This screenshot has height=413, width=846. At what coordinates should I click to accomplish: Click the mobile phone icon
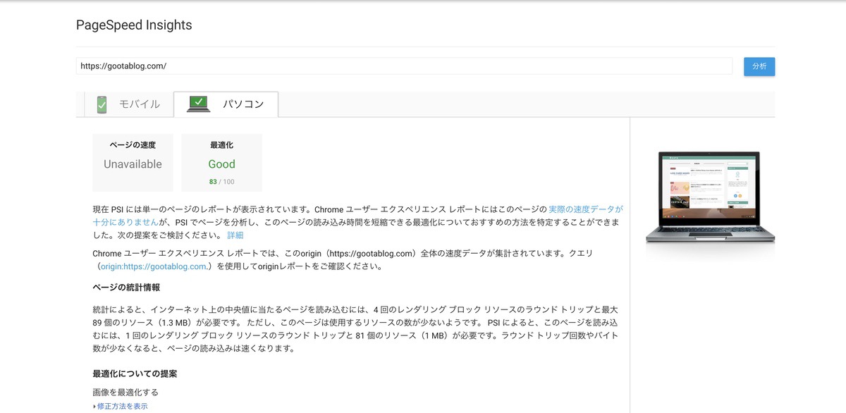point(102,104)
